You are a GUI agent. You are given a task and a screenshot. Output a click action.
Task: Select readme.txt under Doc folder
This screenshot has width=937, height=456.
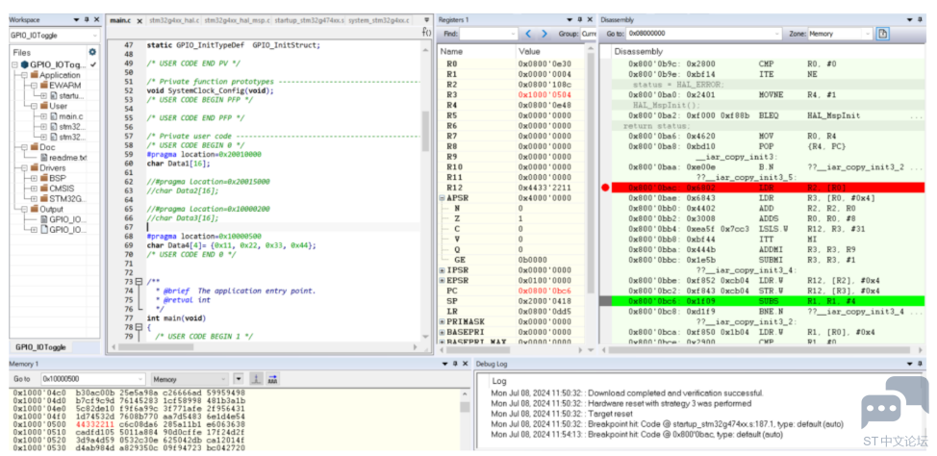pyautogui.click(x=67, y=158)
